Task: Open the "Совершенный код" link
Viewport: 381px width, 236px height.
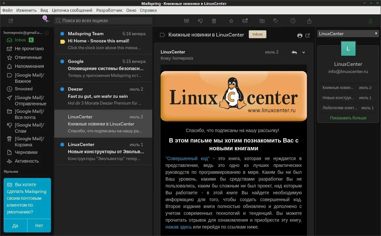Action: pos(188,158)
